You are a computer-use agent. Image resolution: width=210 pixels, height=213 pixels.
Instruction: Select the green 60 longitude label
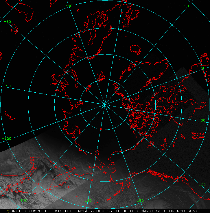[x=203, y=68]
